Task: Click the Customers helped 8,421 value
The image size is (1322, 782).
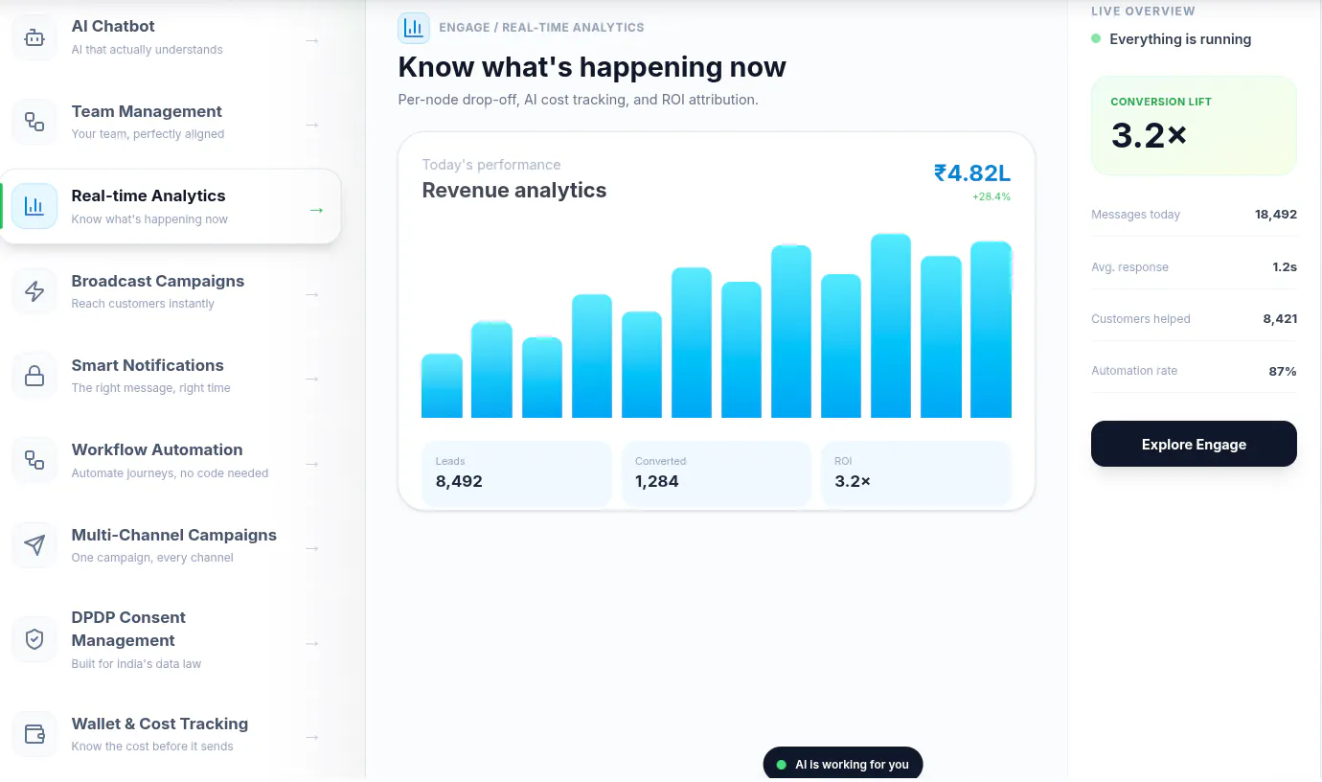Action: pyautogui.click(x=1280, y=319)
